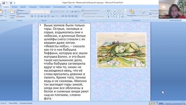The width and height of the screenshot is (186, 105).
Task: Open line spacing options
Action: pyautogui.click(x=79, y=12)
